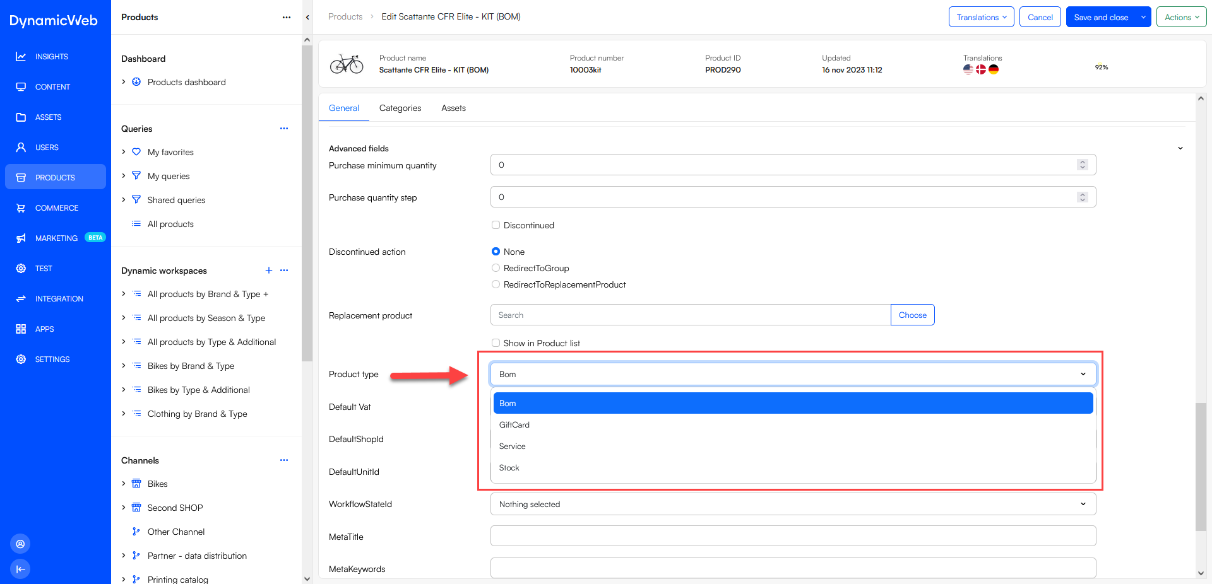
Task: Expand Clothing by Brand & Type workspace
Action: [x=124, y=414]
